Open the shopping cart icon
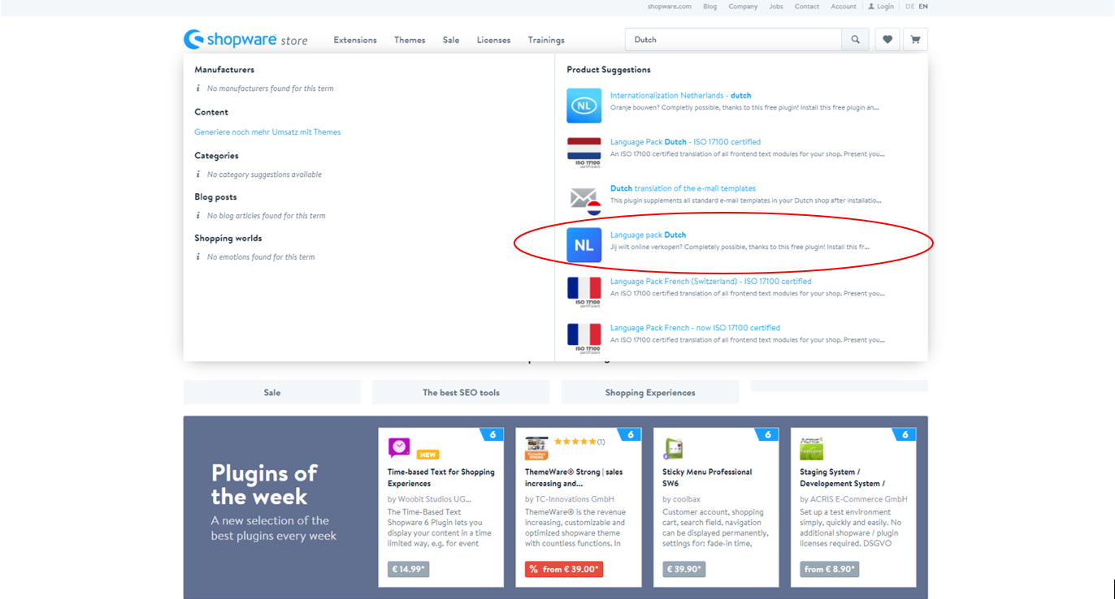The height and width of the screenshot is (599, 1115). coord(915,40)
